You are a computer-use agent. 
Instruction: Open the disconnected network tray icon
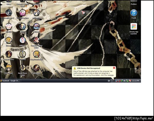tap(117, 81)
